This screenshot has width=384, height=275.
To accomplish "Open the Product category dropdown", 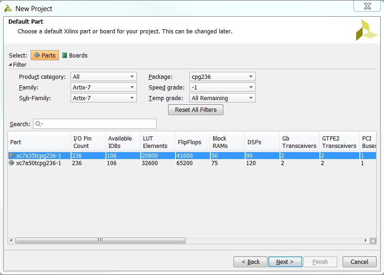I will pyautogui.click(x=104, y=77).
